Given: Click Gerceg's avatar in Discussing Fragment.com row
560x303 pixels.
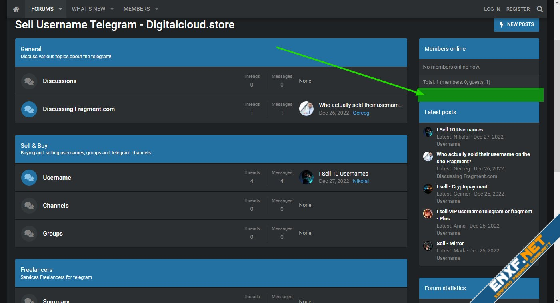Looking at the screenshot, I should [306, 109].
